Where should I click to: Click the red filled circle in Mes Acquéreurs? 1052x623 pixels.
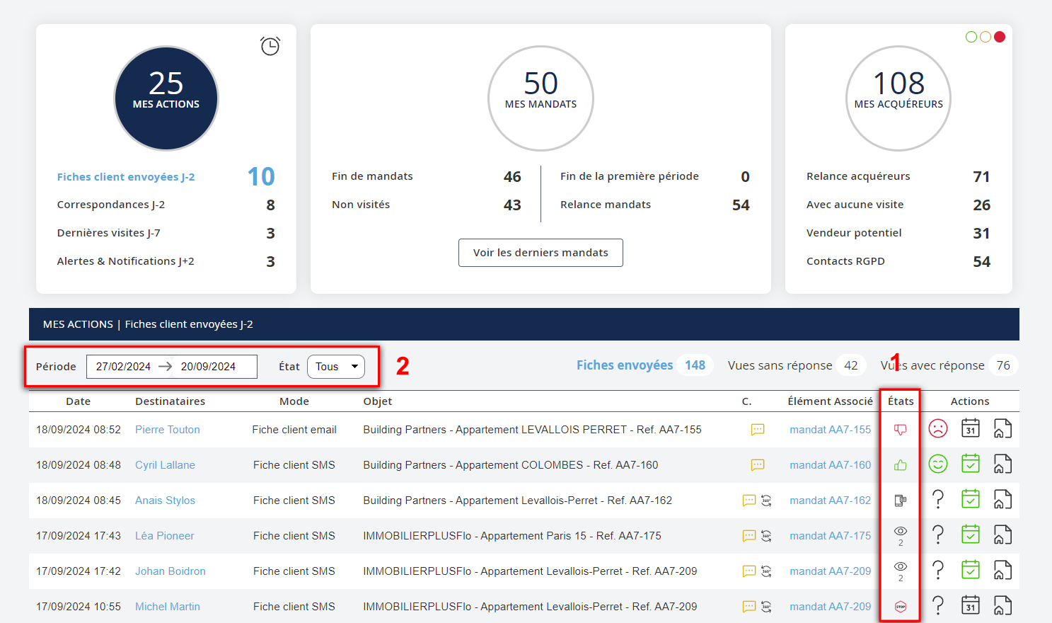pyautogui.click(x=1000, y=37)
